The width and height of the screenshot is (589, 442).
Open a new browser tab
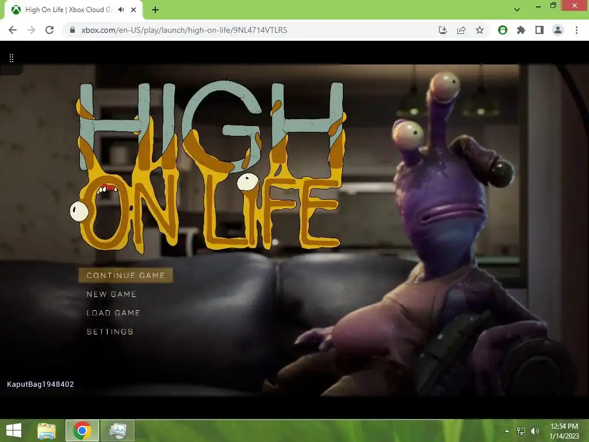click(155, 10)
